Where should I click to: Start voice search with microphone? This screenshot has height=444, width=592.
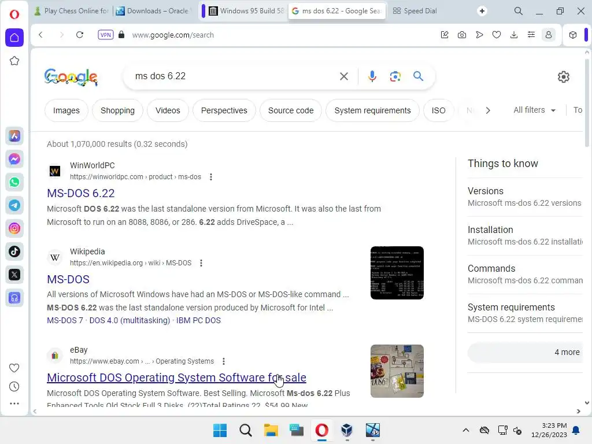(372, 76)
